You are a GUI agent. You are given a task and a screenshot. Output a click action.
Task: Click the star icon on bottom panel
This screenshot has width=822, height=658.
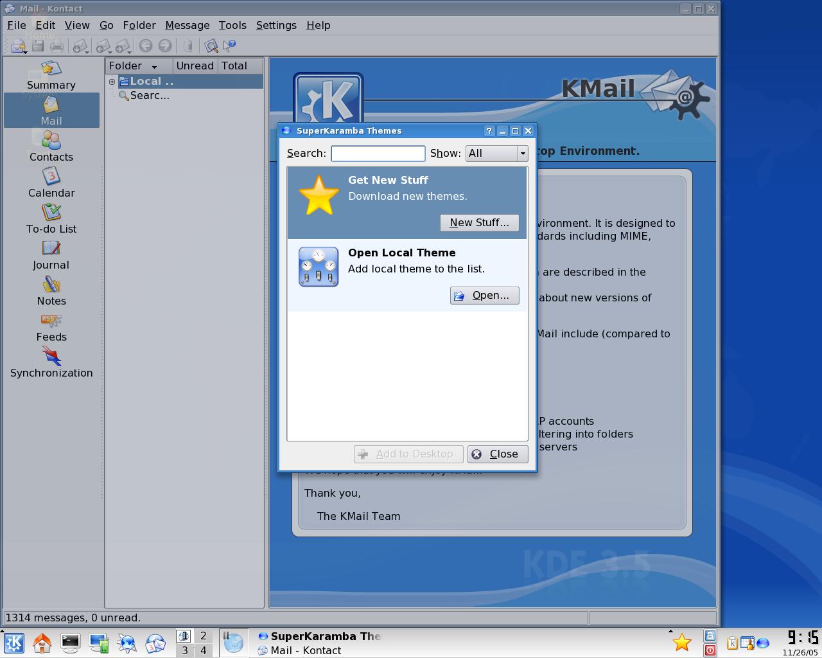682,643
